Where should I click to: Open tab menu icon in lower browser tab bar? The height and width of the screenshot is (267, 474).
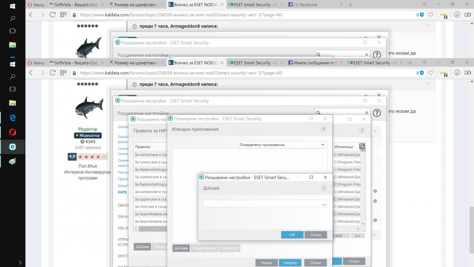pos(424,63)
